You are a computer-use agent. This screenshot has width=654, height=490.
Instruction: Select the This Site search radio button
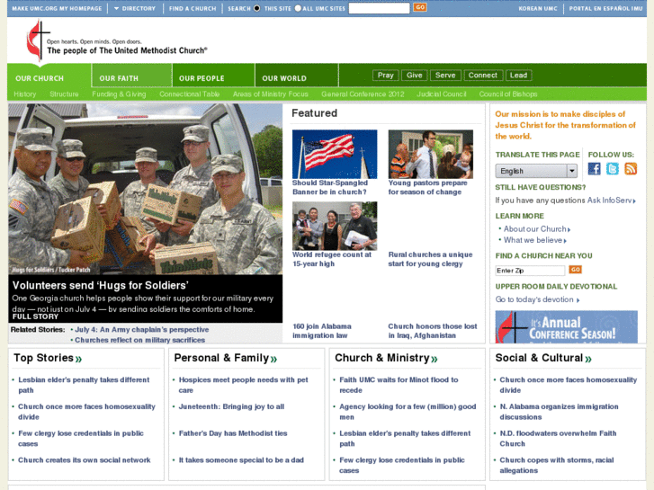[x=257, y=8]
